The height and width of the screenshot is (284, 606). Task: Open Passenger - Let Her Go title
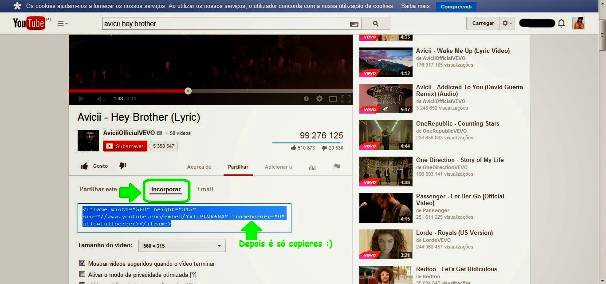460,200
